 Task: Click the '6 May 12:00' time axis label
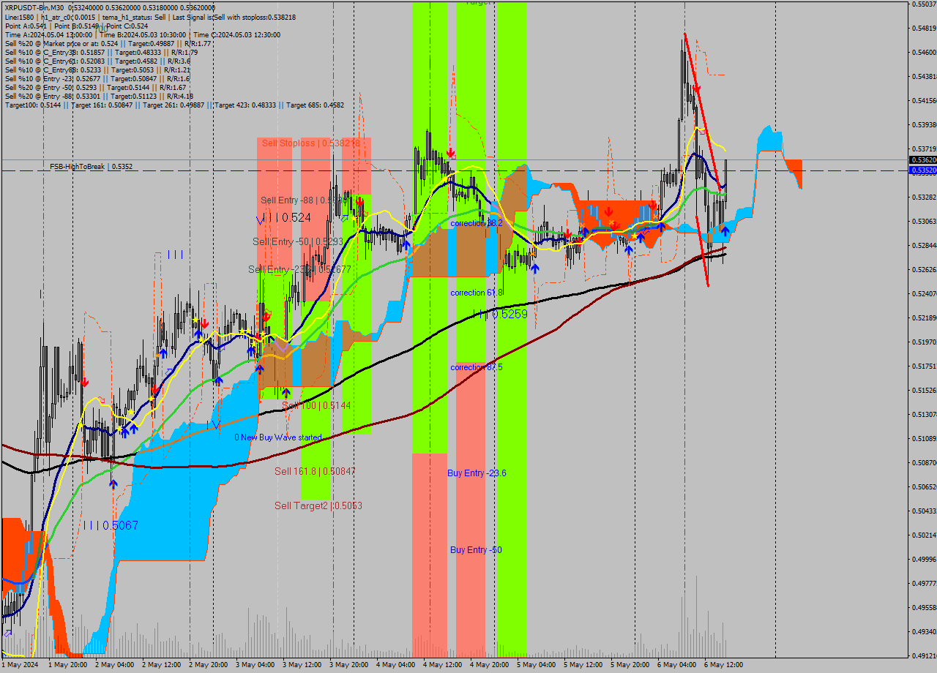[x=724, y=665]
